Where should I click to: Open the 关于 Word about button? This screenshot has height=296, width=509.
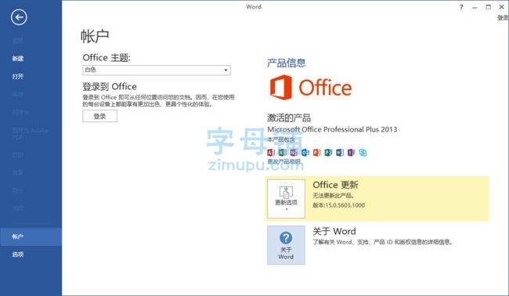tap(286, 245)
